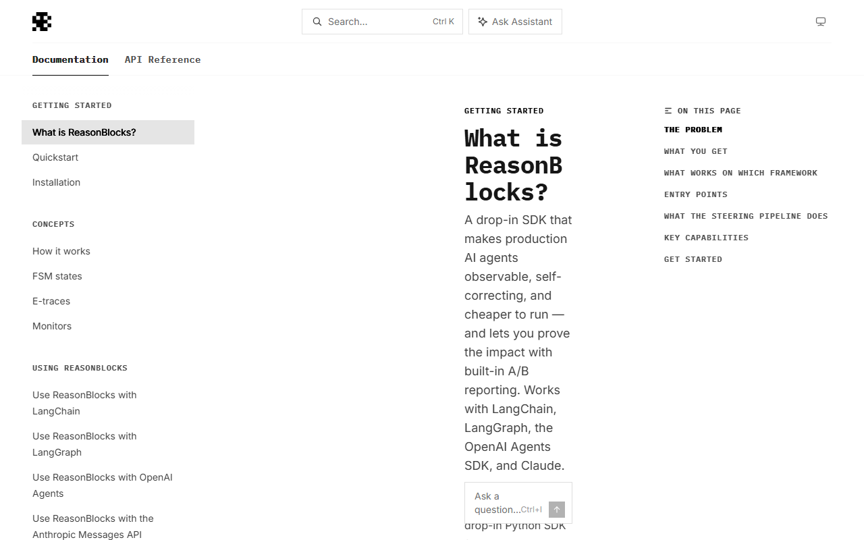This screenshot has width=864, height=540.
Task: Open Use ReasonBlocks with LangGraph
Action: click(x=108, y=444)
